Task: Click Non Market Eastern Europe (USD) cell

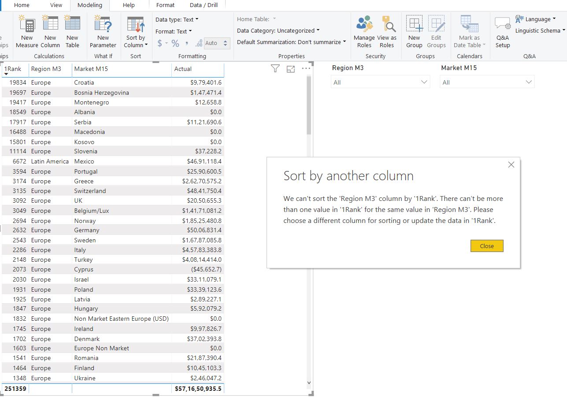Action: pyautogui.click(x=121, y=318)
